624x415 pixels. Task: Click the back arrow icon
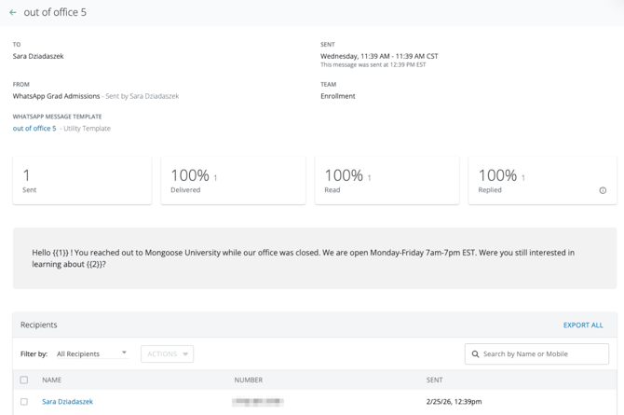[x=13, y=13]
